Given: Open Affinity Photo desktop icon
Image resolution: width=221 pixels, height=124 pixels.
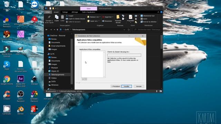Looking at the screenshot, I should point(21,35).
